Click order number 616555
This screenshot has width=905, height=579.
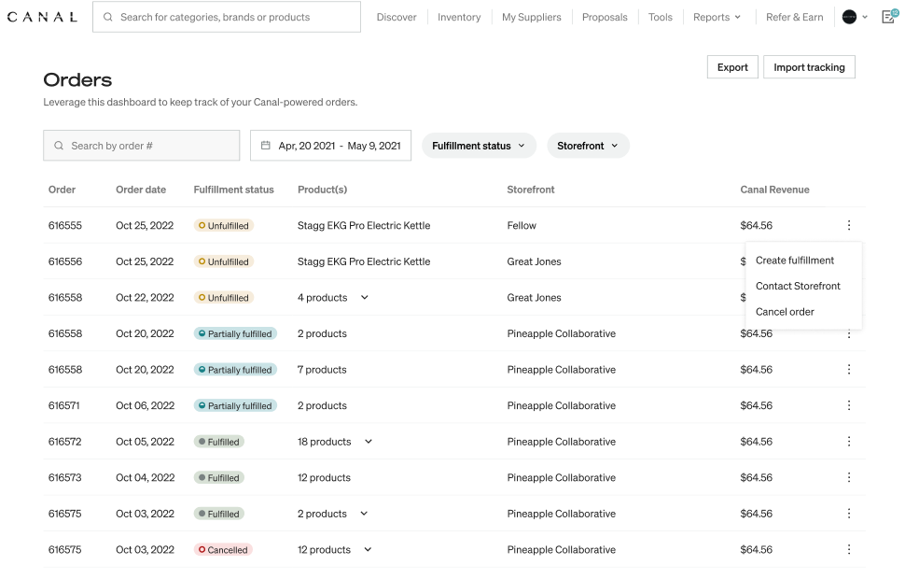tap(65, 225)
